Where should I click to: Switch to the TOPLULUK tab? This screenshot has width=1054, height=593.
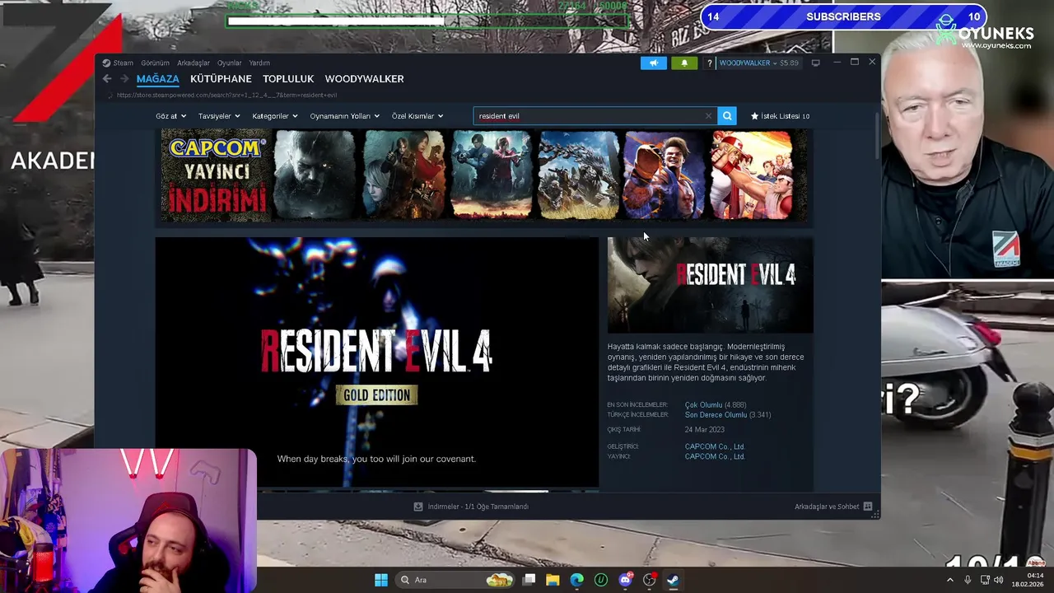point(288,79)
